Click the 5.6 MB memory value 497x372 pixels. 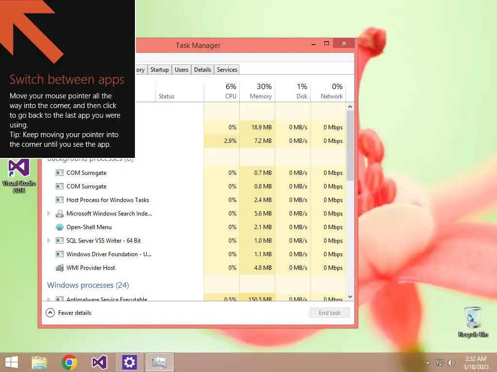click(x=263, y=214)
